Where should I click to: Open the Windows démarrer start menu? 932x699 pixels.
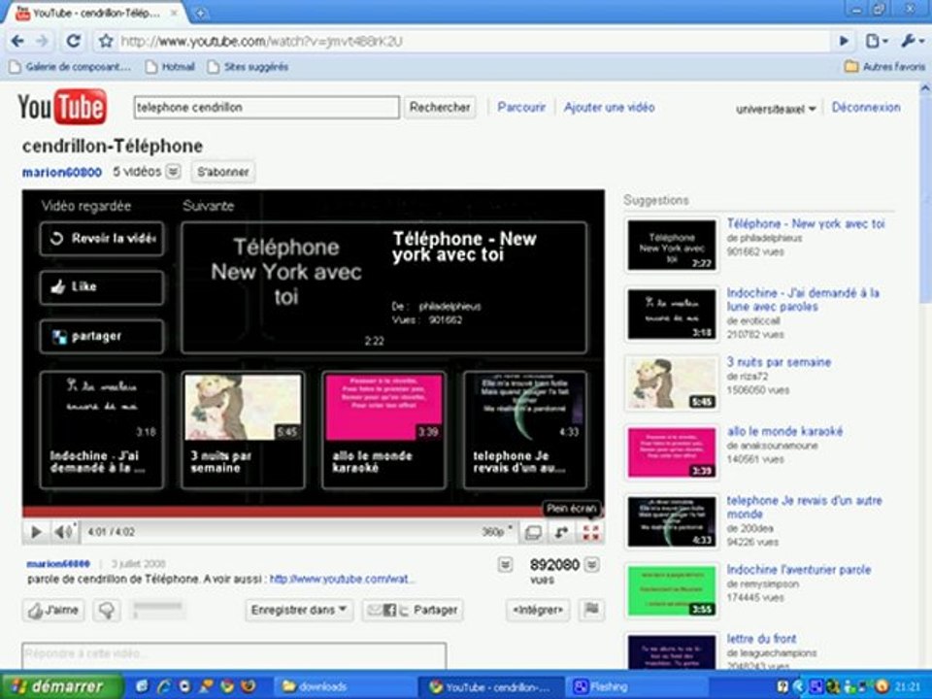point(61,686)
